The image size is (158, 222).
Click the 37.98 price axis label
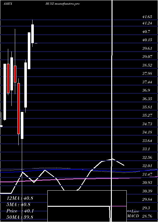click(147, 74)
